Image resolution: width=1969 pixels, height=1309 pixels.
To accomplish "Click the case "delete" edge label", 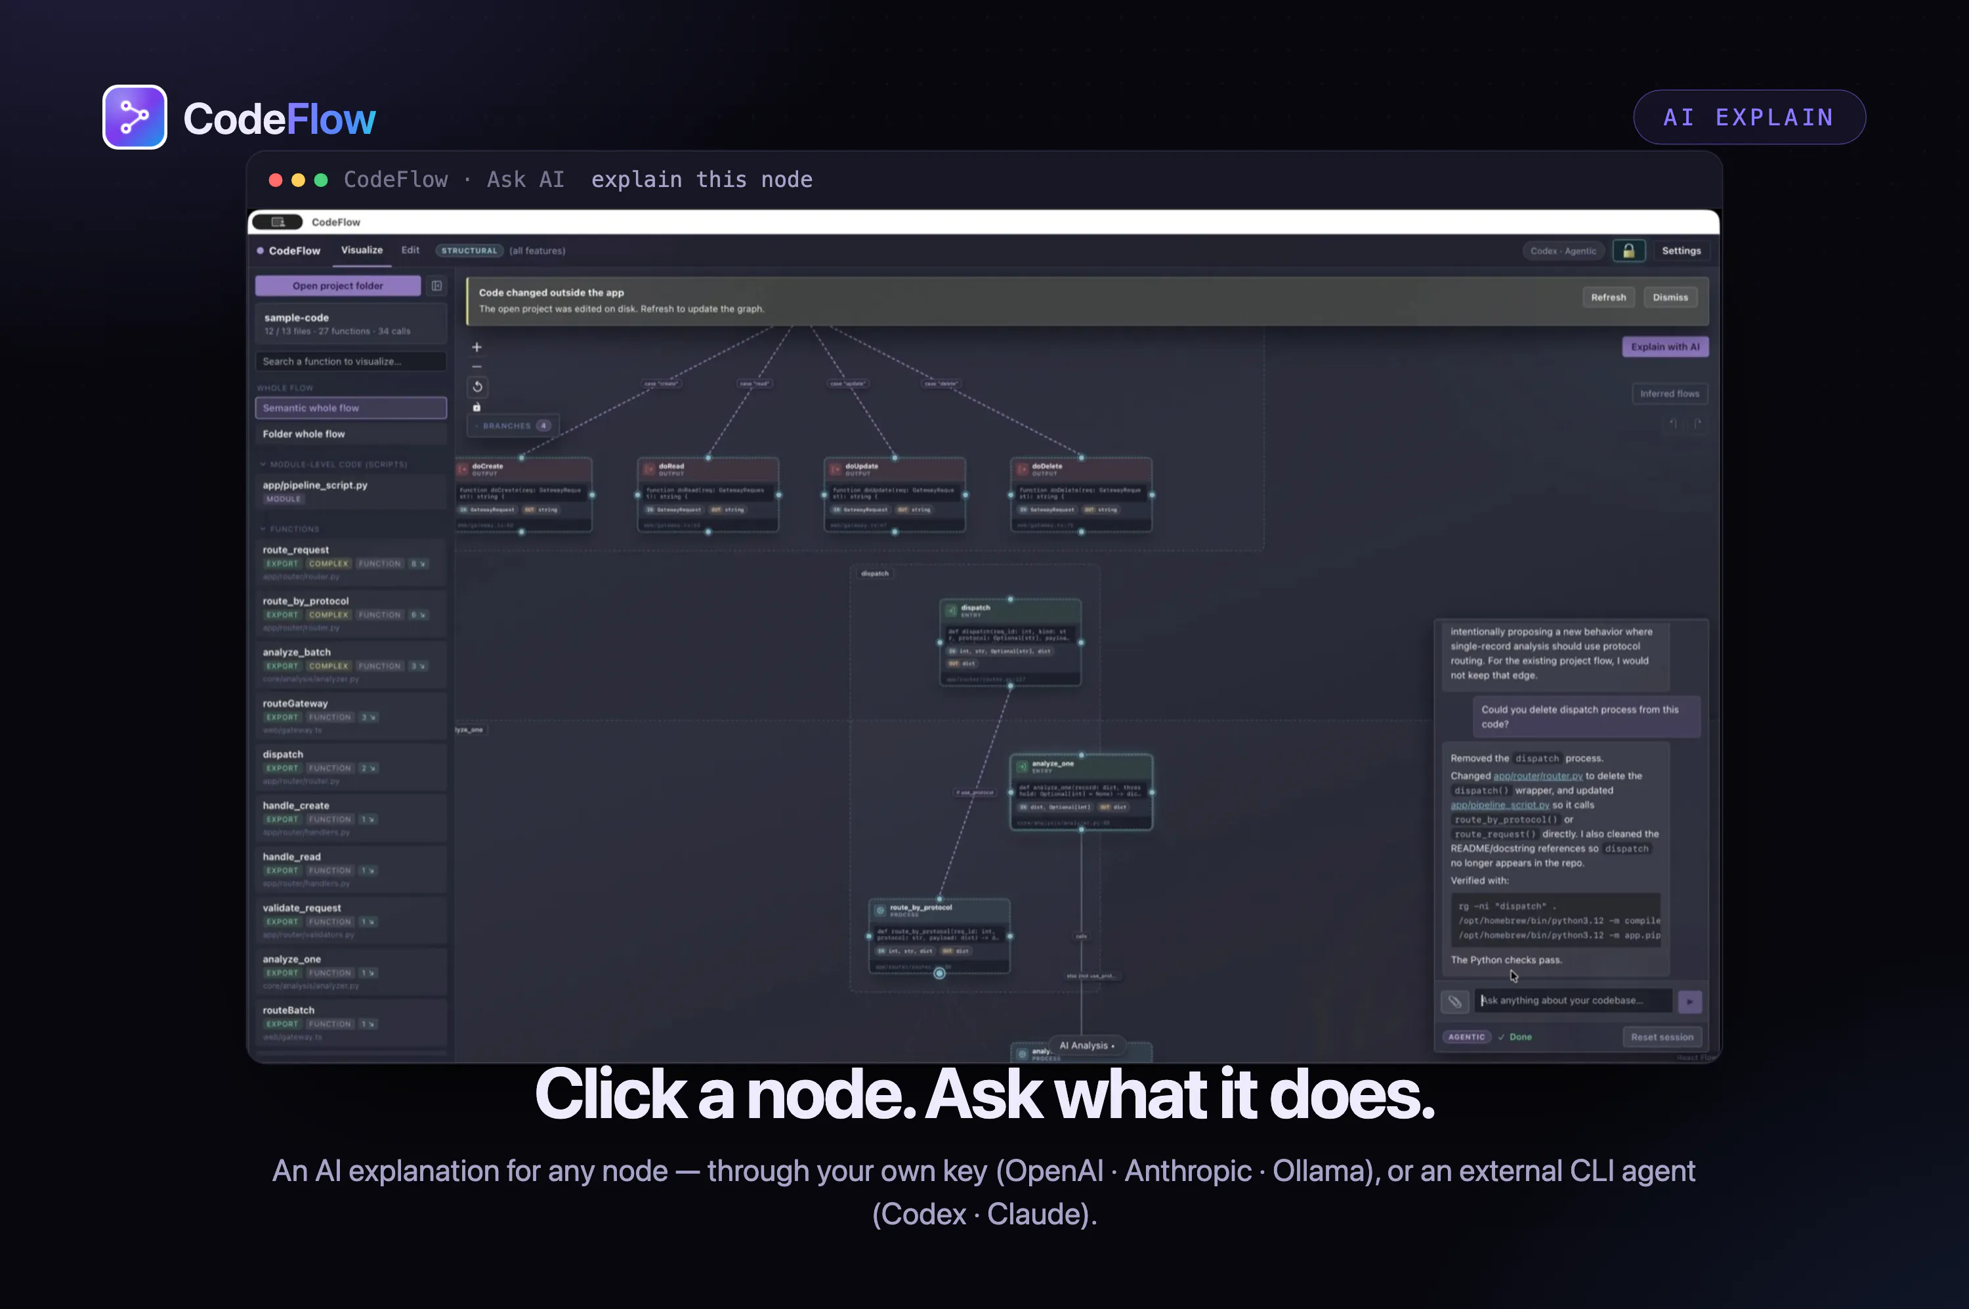I will 941,383.
